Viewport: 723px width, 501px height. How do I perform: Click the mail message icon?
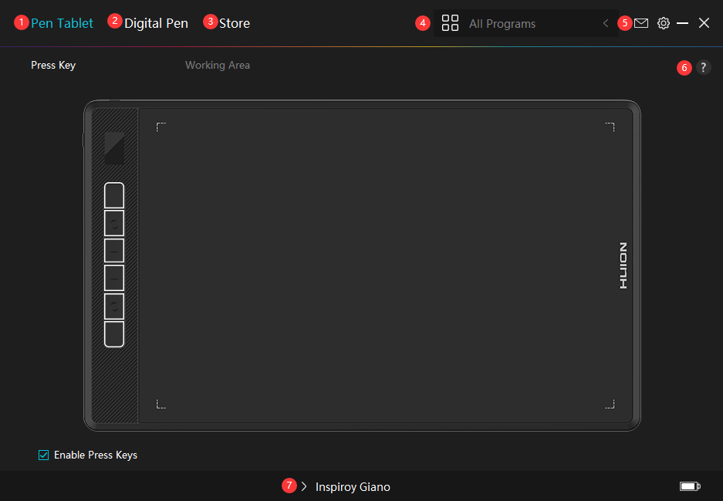(641, 23)
